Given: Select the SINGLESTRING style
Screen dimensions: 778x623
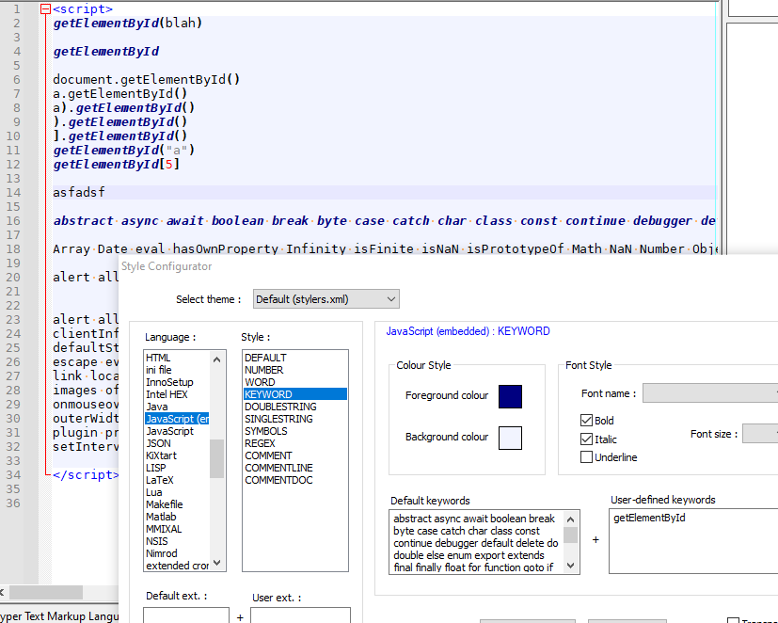Looking at the screenshot, I should click(278, 419).
